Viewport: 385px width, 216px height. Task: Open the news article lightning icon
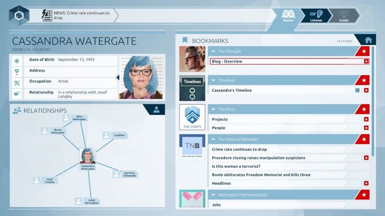pos(47,15)
